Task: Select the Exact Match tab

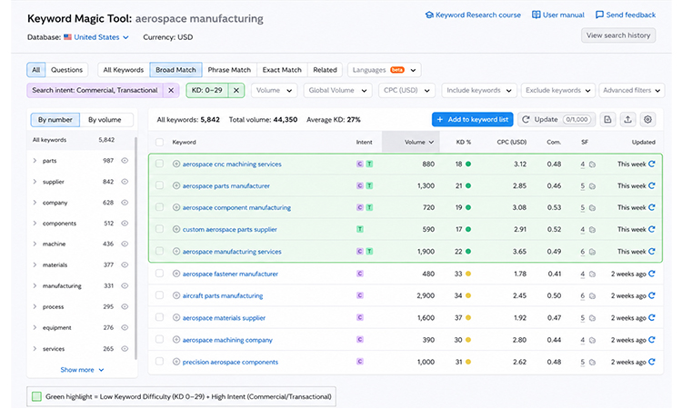Action: [x=282, y=70]
